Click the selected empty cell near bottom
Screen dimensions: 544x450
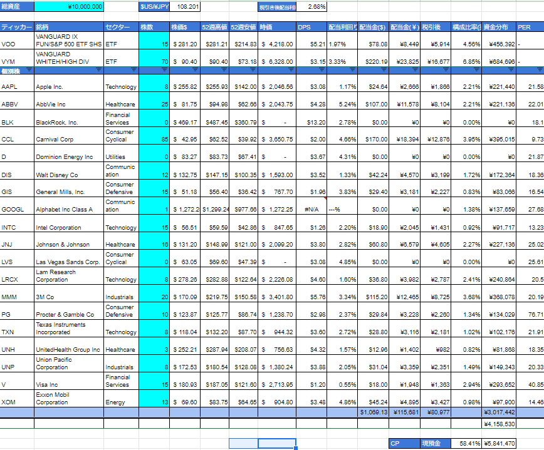(x=277, y=443)
